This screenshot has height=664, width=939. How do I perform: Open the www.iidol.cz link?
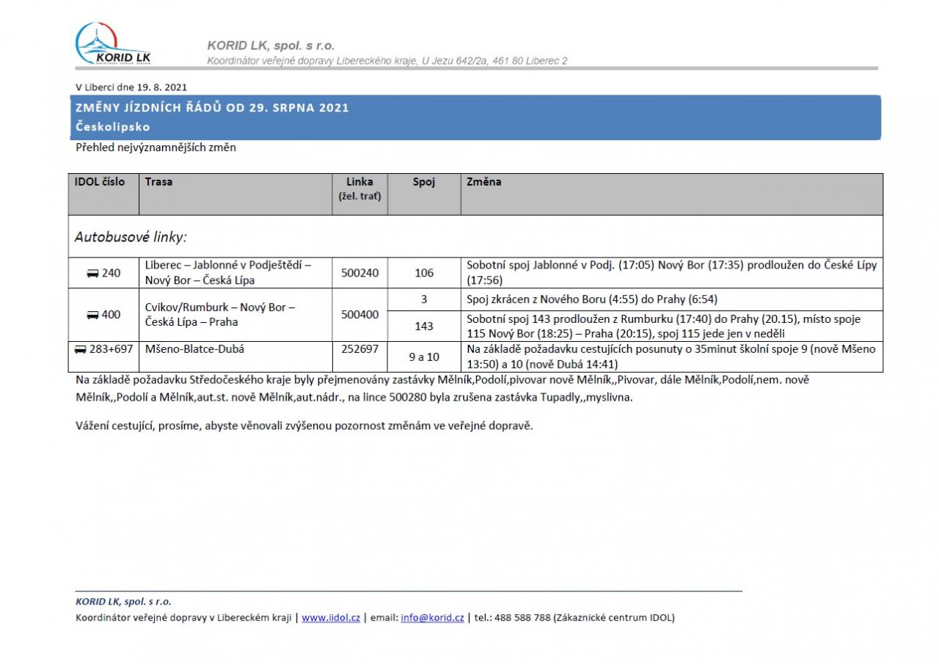[x=330, y=618]
